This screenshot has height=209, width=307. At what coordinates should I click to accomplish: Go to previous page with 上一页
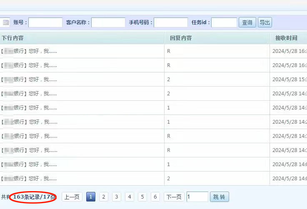point(72,197)
